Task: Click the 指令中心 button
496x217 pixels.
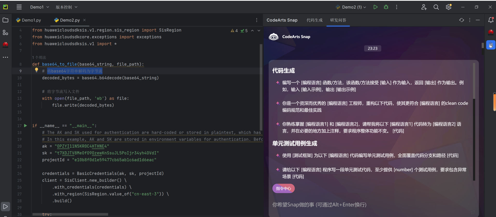Action: 283,189
